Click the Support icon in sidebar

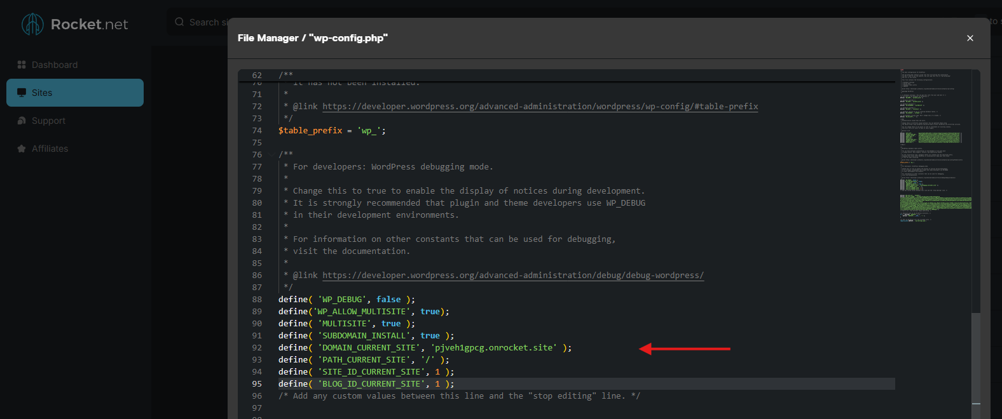[22, 121]
